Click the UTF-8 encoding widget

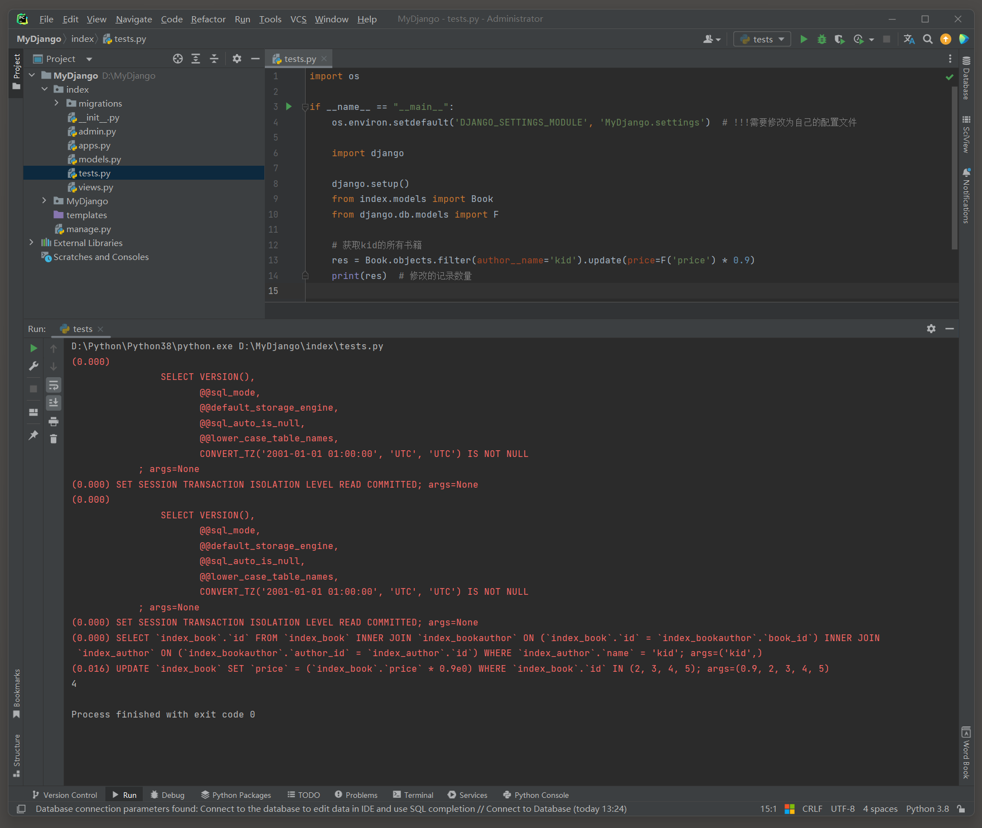coord(843,809)
